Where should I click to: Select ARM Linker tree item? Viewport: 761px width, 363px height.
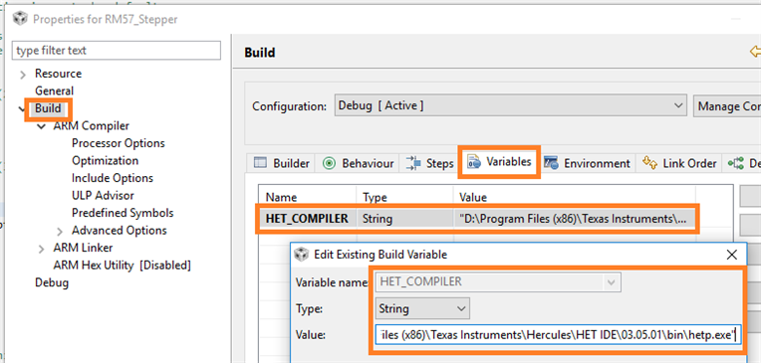[83, 249]
